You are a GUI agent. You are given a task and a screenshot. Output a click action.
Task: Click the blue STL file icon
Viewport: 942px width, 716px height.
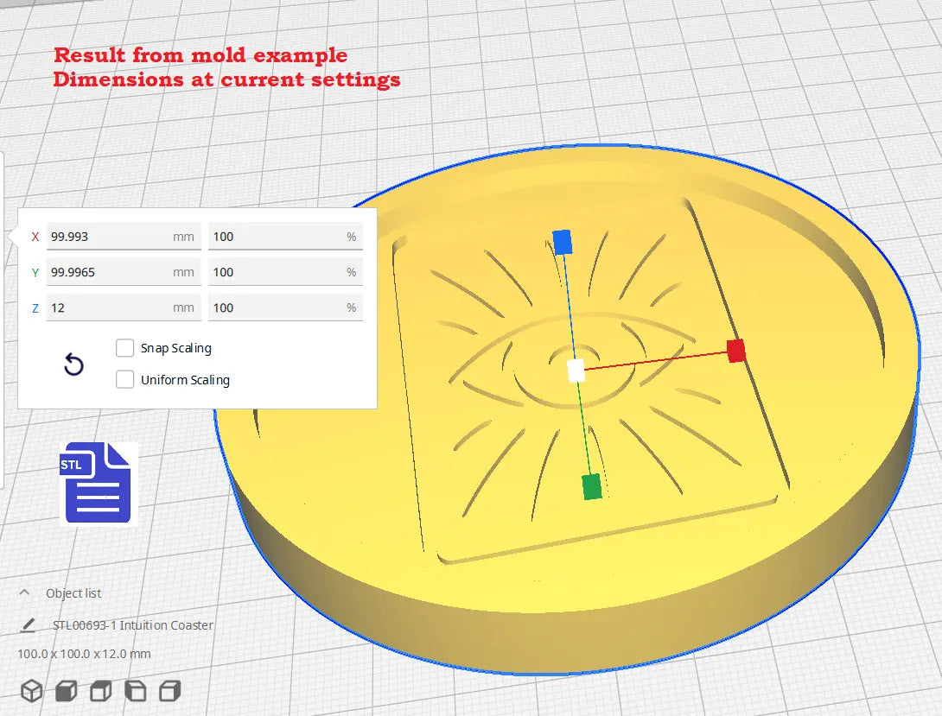pyautogui.click(x=98, y=483)
